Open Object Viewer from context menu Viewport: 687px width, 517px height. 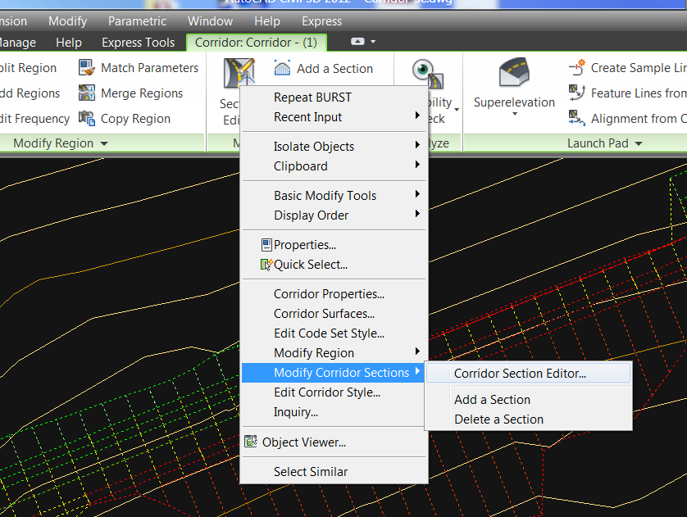tap(303, 442)
